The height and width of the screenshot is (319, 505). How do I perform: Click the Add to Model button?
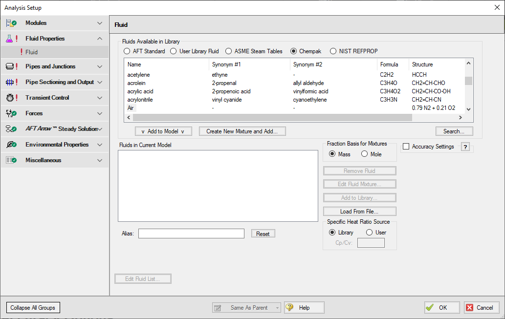point(163,131)
